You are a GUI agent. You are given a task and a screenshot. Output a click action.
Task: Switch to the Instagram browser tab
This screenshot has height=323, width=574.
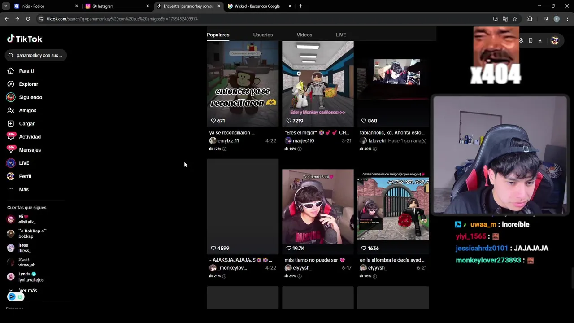point(117,6)
